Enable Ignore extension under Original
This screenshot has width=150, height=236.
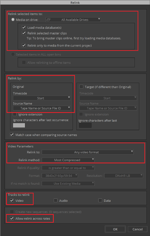pyautogui.click(x=15, y=114)
